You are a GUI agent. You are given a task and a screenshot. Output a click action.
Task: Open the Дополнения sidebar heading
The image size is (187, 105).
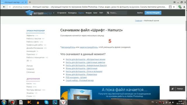click(33, 79)
